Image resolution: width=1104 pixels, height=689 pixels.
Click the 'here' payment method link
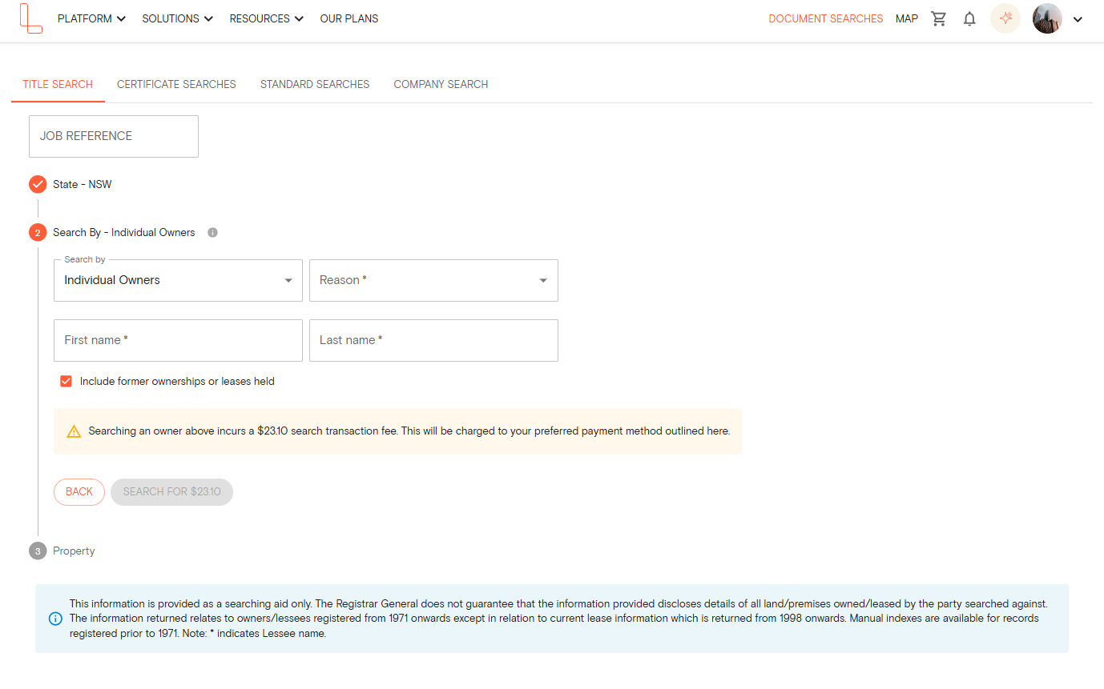tap(717, 431)
